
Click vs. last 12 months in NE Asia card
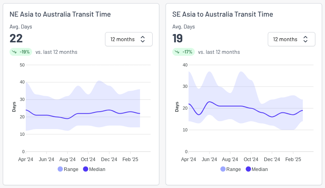point(56,52)
